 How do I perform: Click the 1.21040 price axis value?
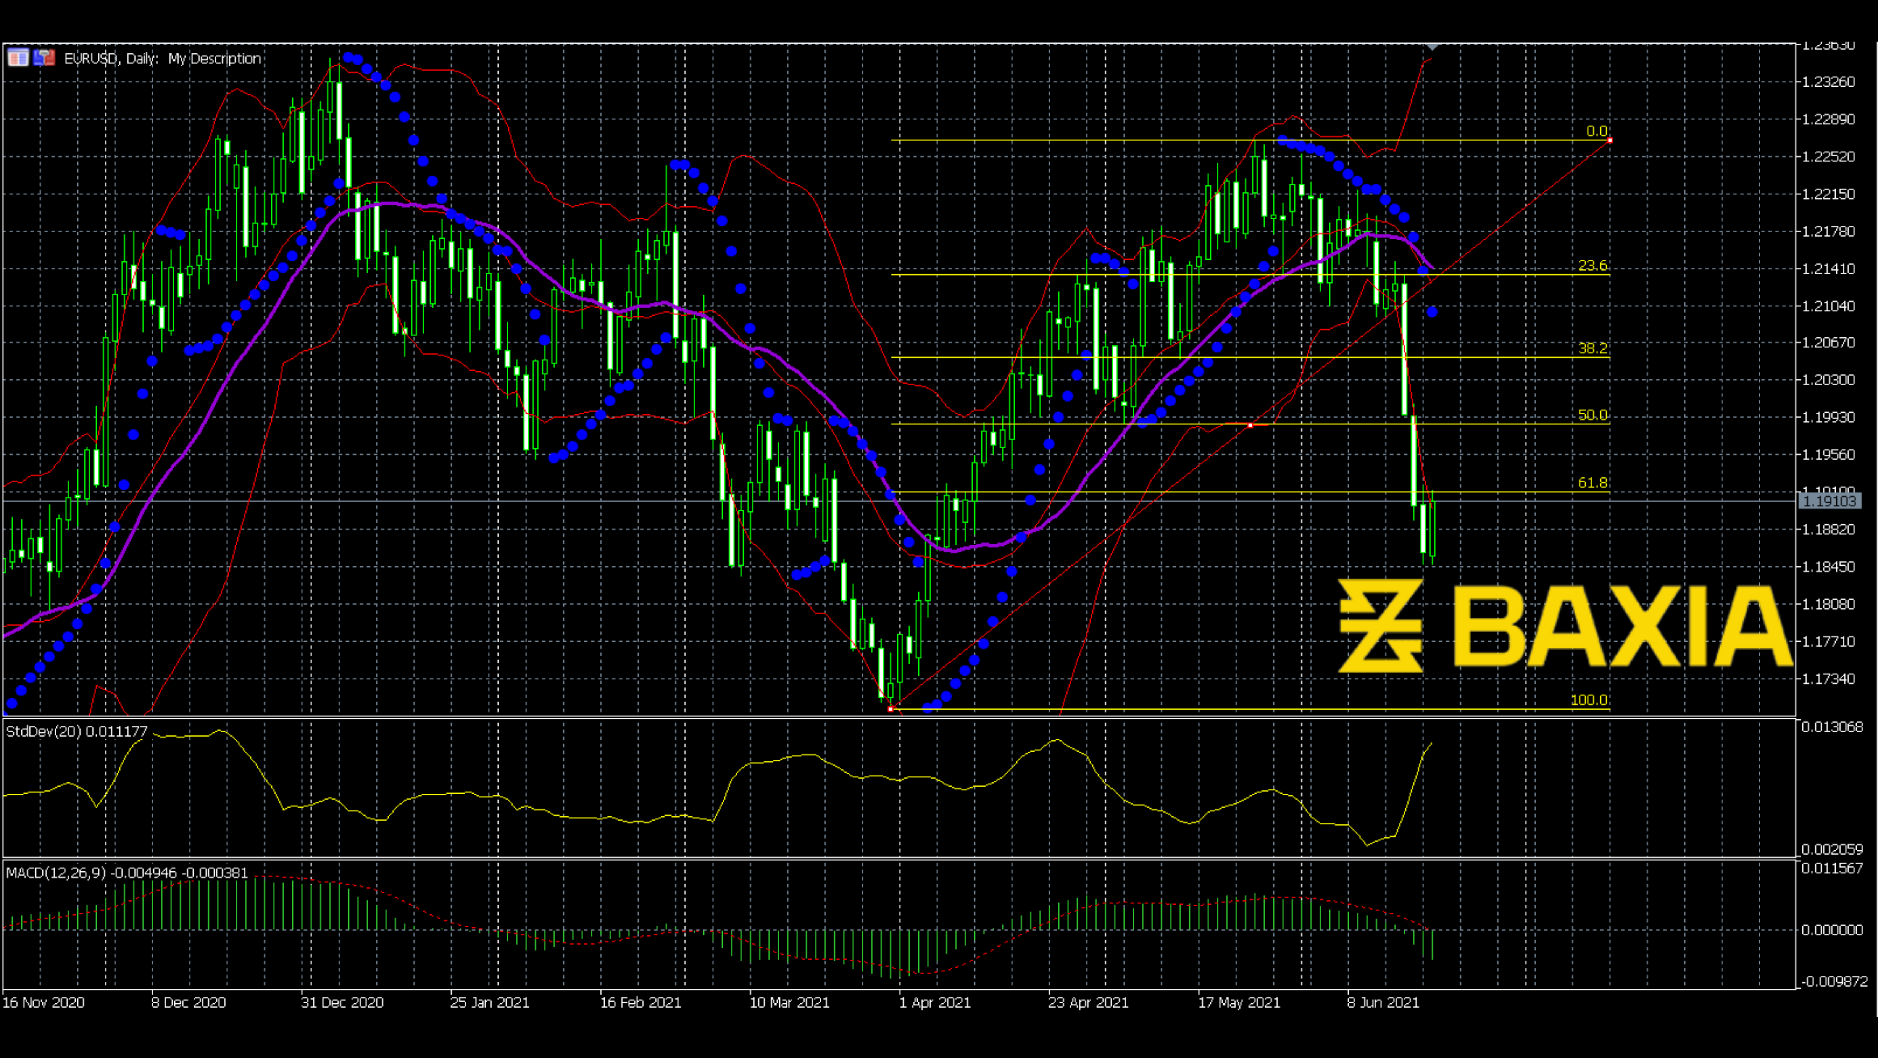(1828, 306)
